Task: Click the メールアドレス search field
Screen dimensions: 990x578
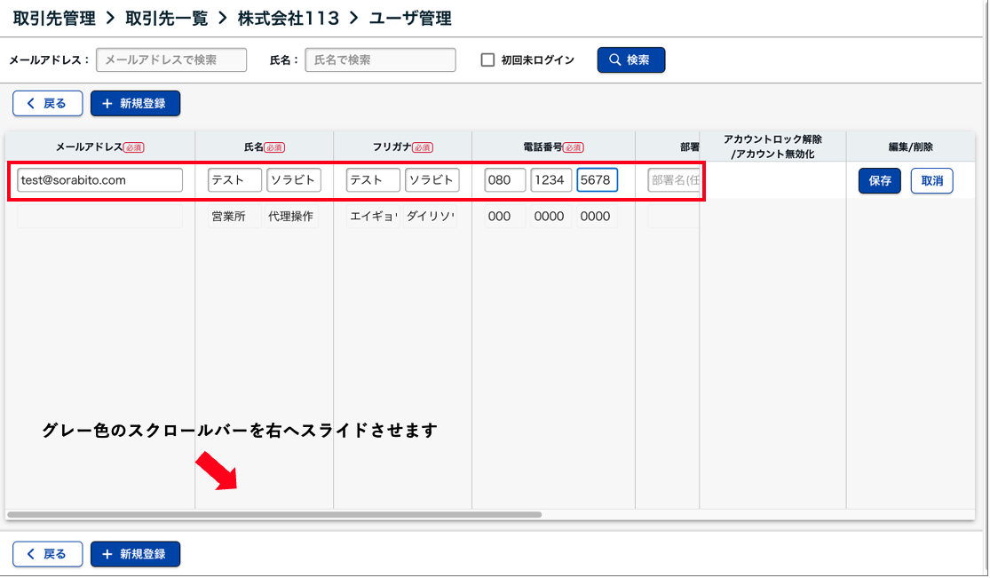Action: tap(171, 60)
